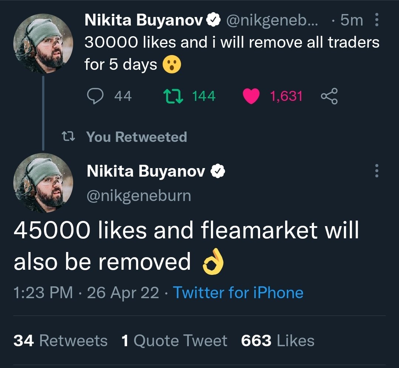
Task: Click the small retweet icon beside You Retweeted
Action: click(68, 136)
